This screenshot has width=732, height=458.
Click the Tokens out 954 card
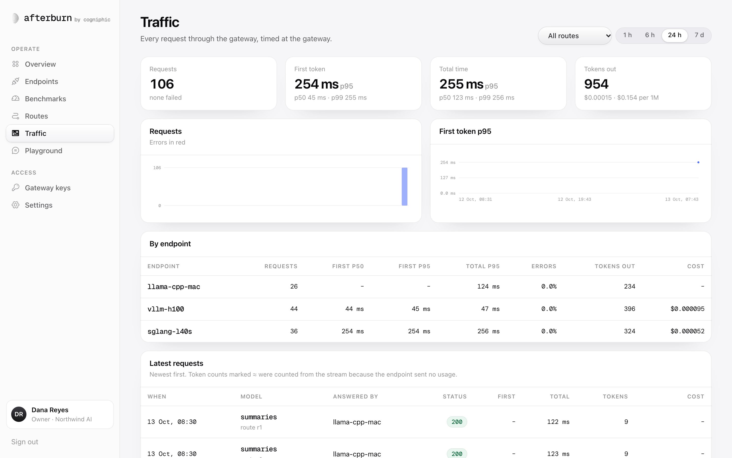coord(643,83)
